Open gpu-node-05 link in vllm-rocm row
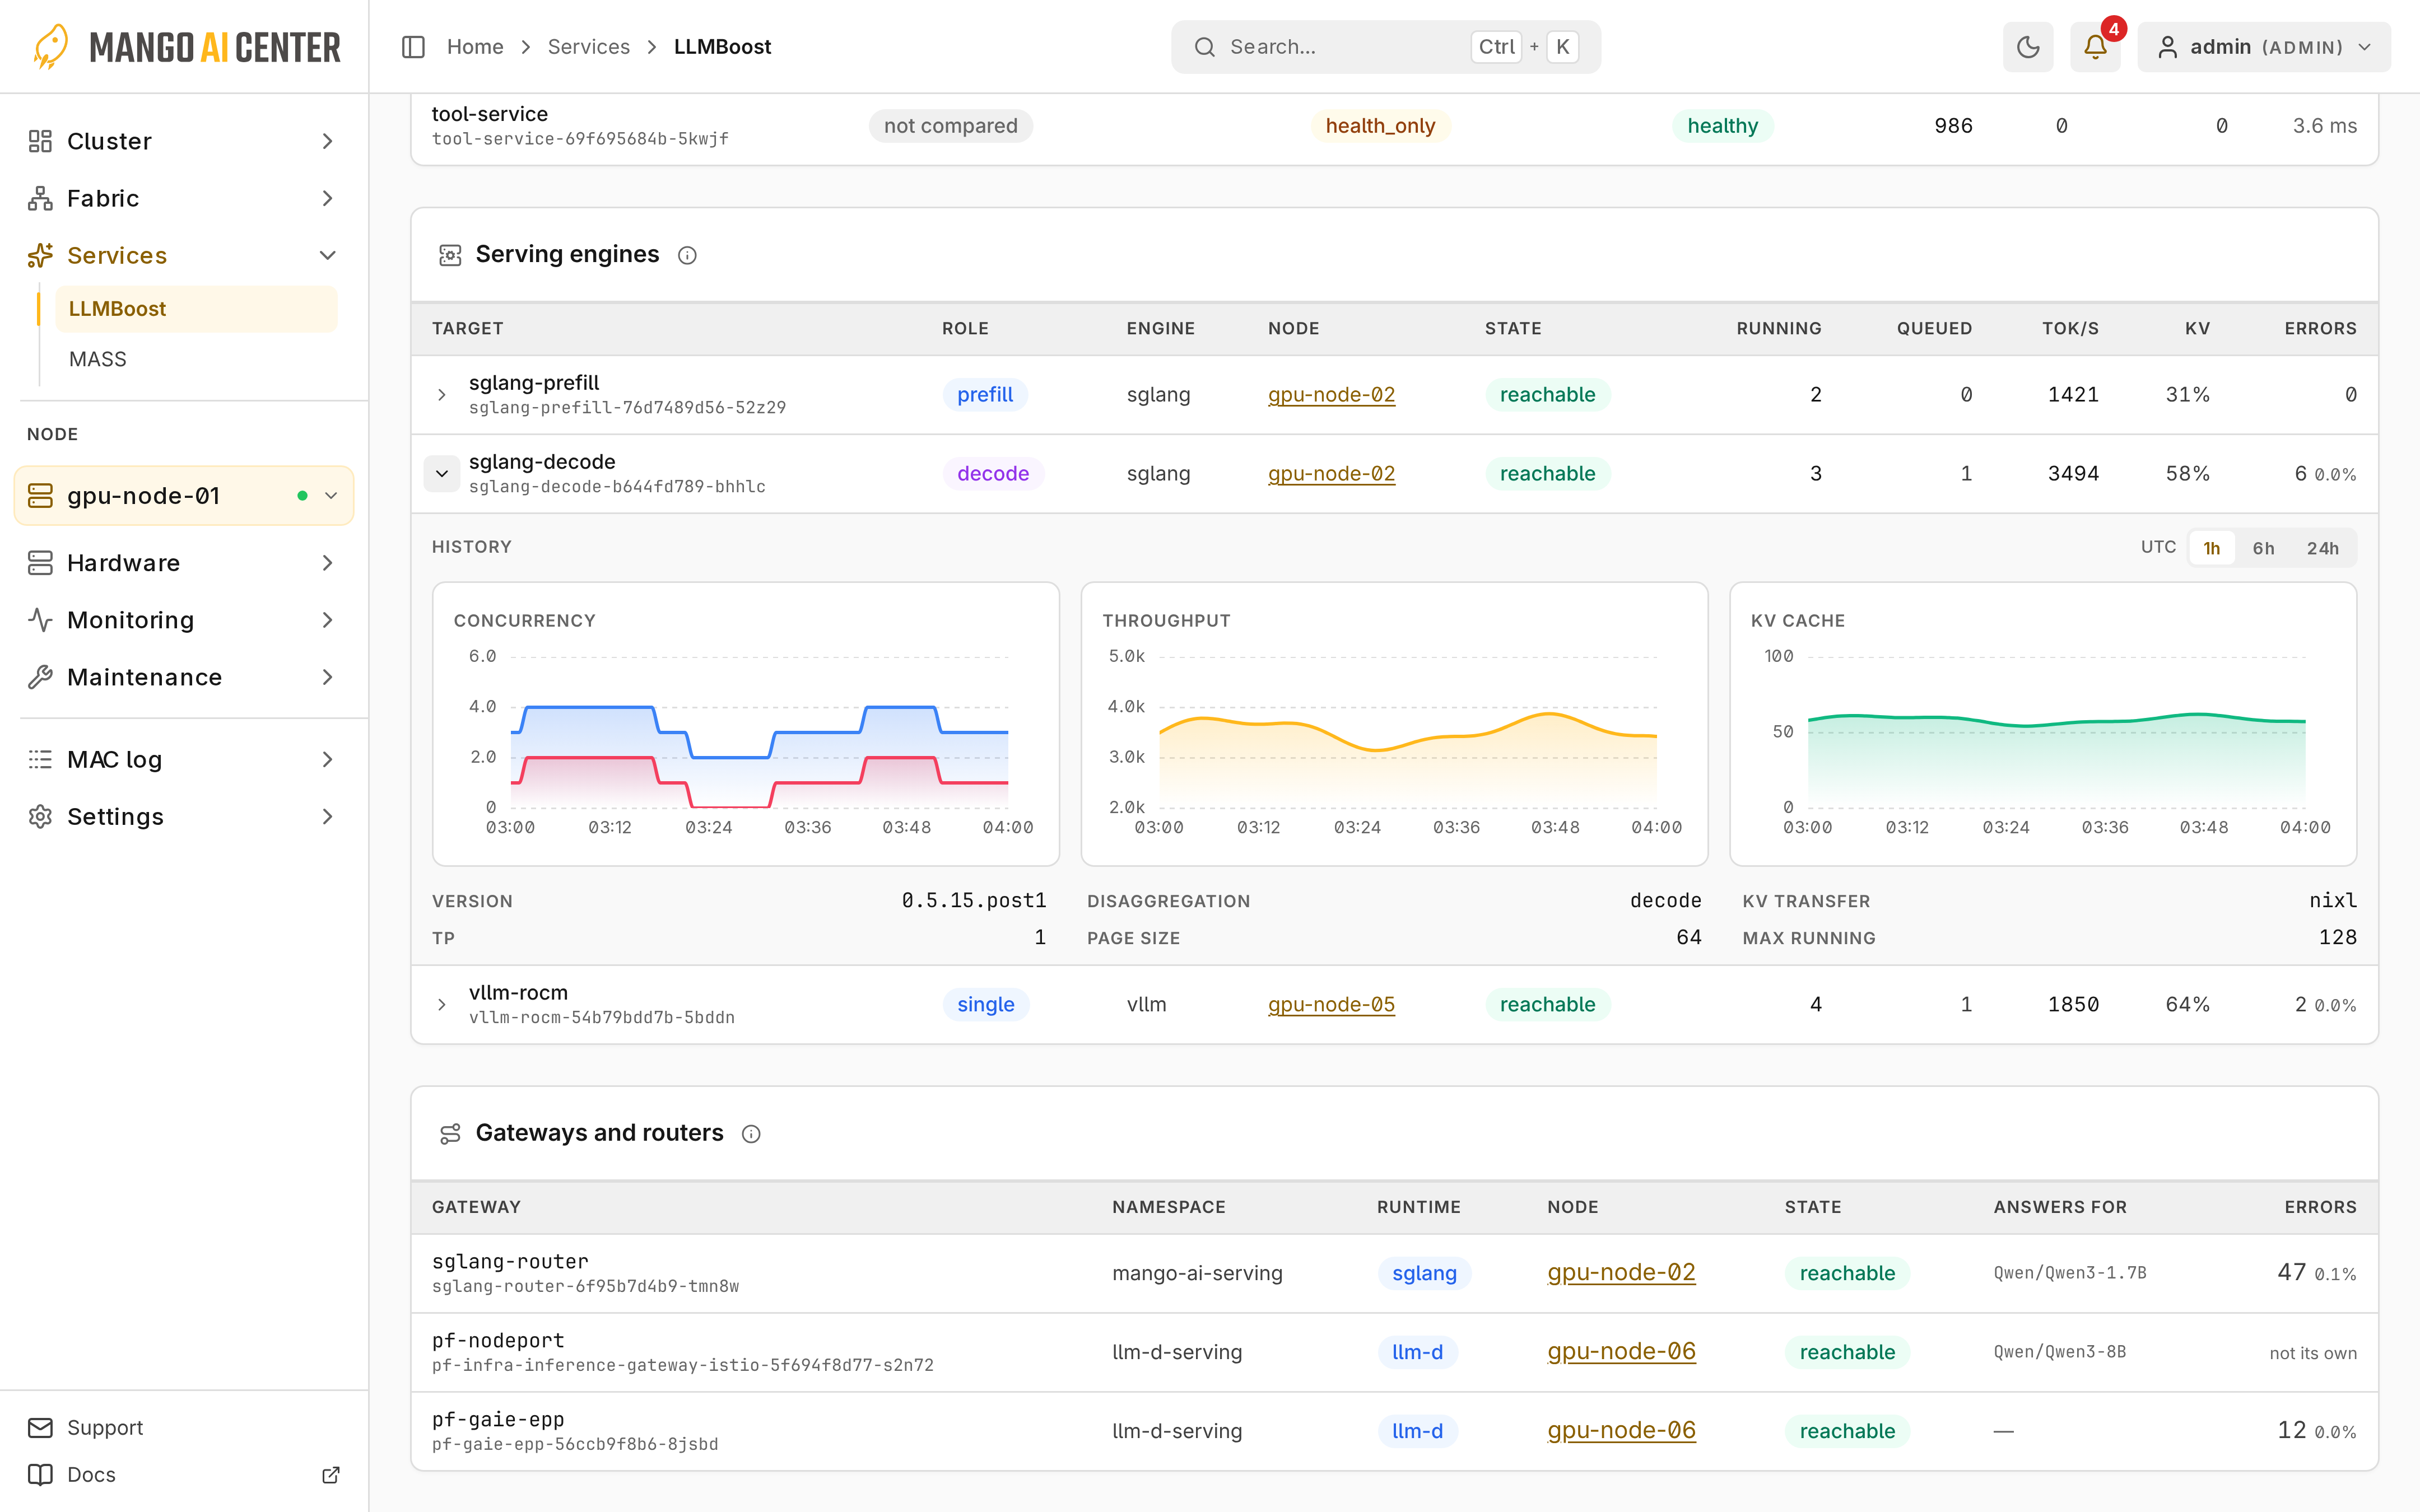 tap(1331, 1005)
